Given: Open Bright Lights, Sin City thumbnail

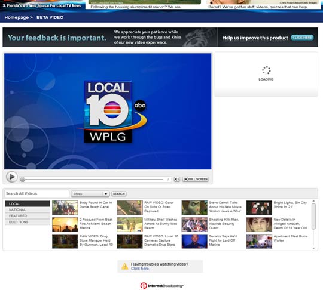Looking at the screenshot, I should click(259, 208).
